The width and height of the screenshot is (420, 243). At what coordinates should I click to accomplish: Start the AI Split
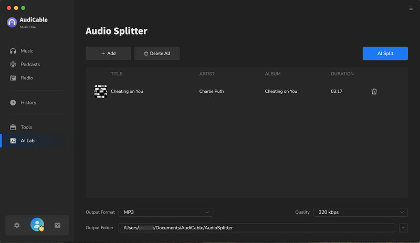pos(385,54)
